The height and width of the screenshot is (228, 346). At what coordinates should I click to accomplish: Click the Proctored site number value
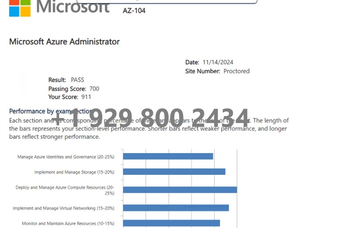[x=237, y=71]
